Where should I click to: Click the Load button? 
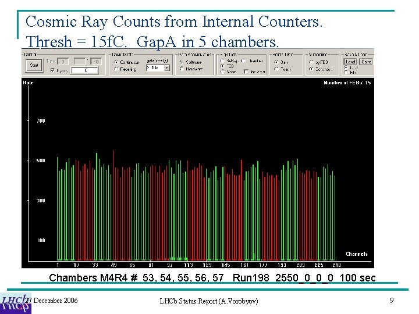click(x=350, y=62)
